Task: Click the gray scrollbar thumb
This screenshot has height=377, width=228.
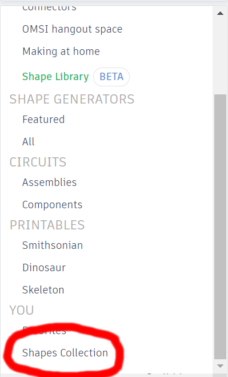Action: pos(221,227)
